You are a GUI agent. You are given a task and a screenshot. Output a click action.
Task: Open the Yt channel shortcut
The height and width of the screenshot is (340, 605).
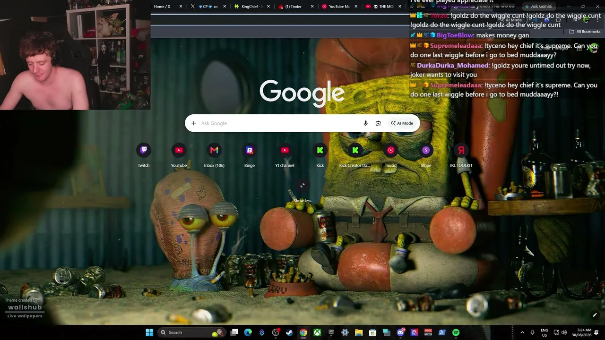[x=285, y=156]
